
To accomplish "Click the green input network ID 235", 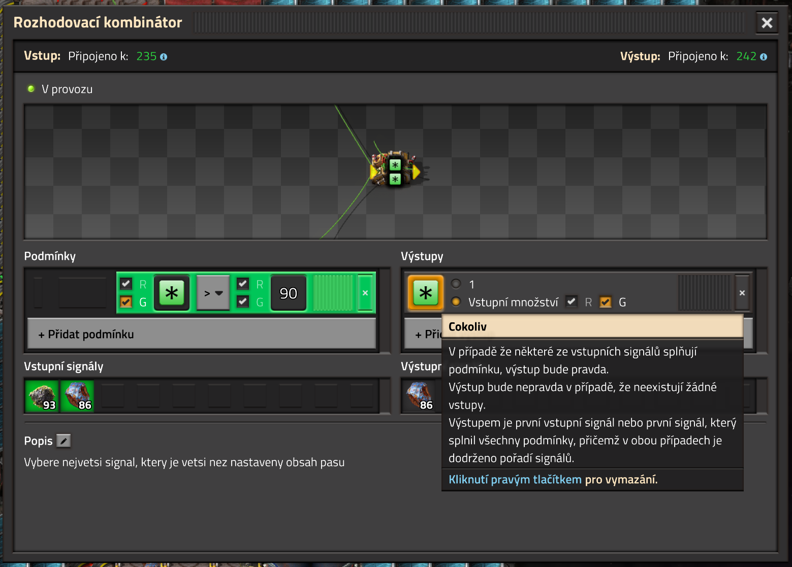I will (x=146, y=56).
